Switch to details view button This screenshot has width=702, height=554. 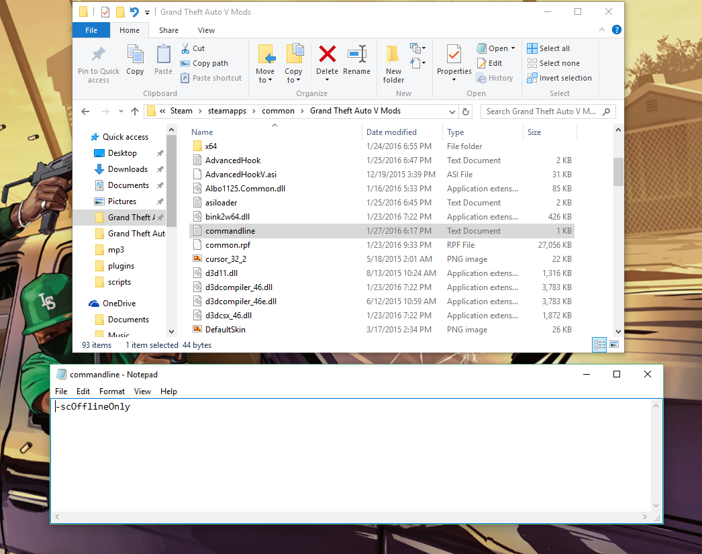[x=599, y=344]
